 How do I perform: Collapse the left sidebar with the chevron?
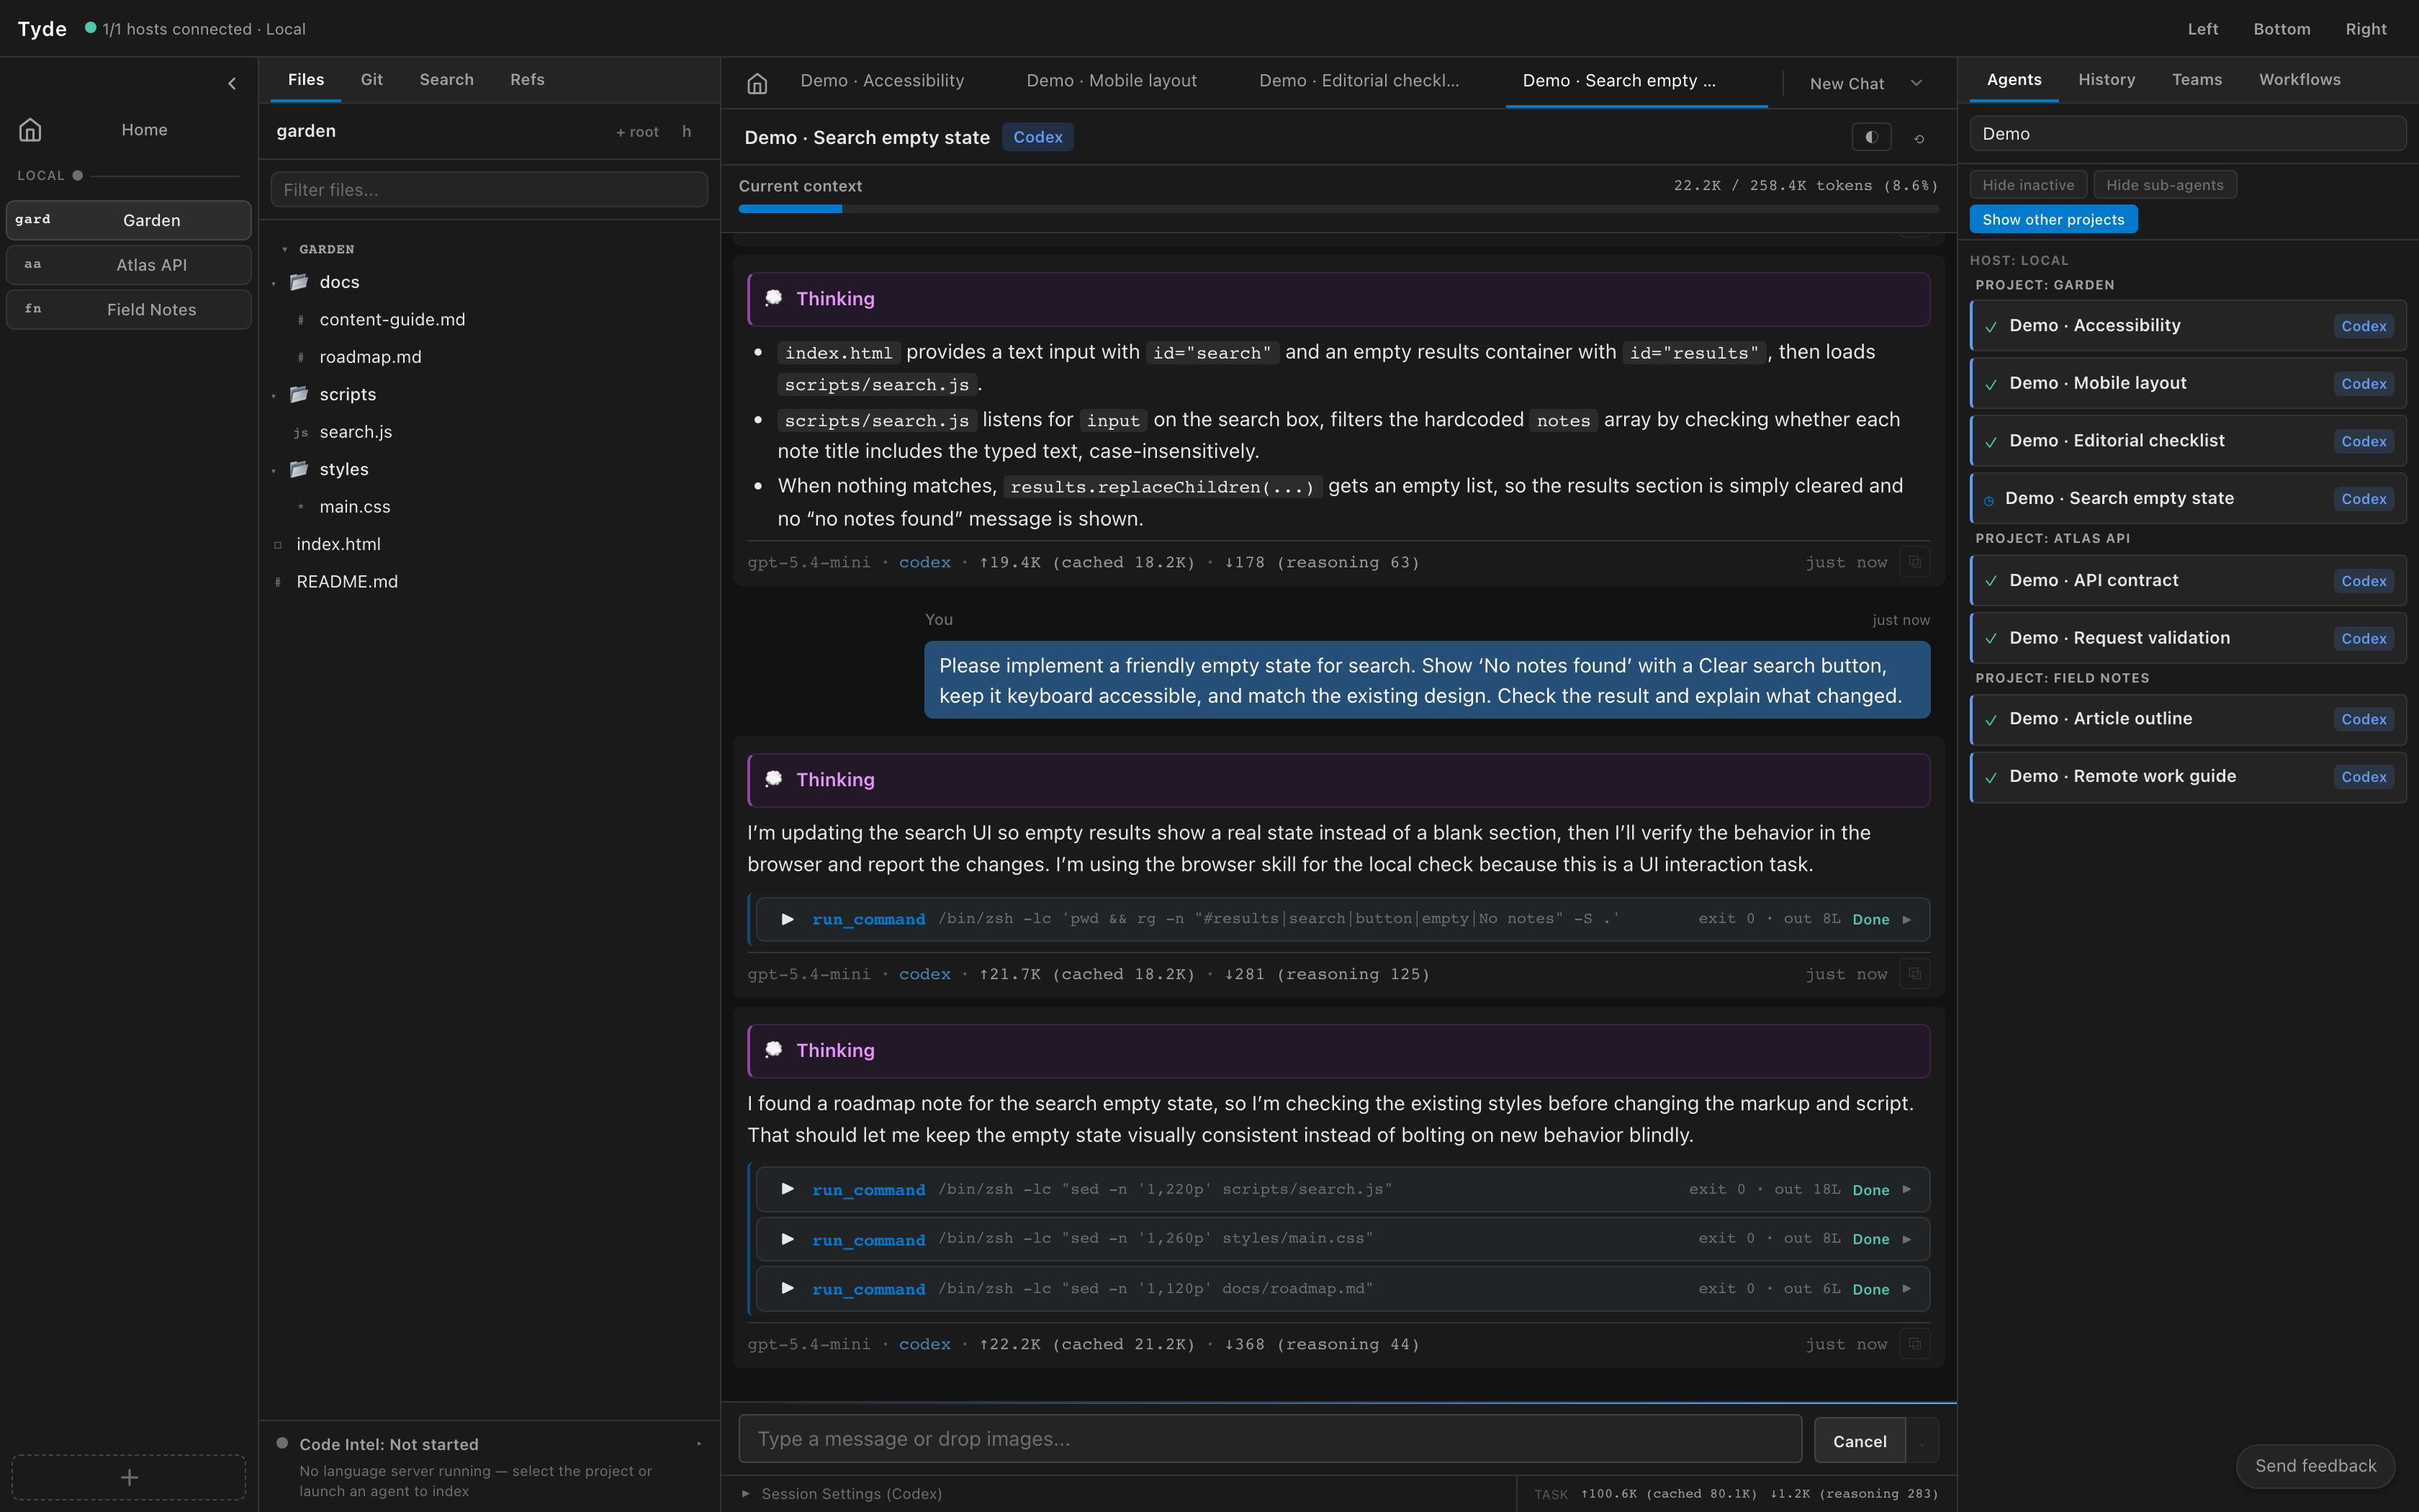[232, 83]
